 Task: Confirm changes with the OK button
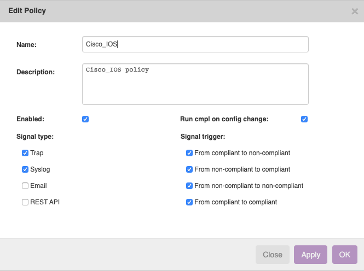pos(344,255)
